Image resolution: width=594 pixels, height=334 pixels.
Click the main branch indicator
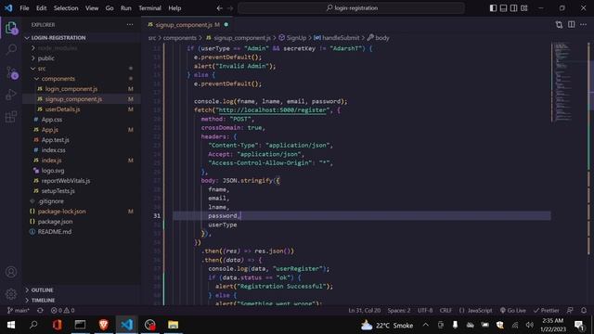19,311
